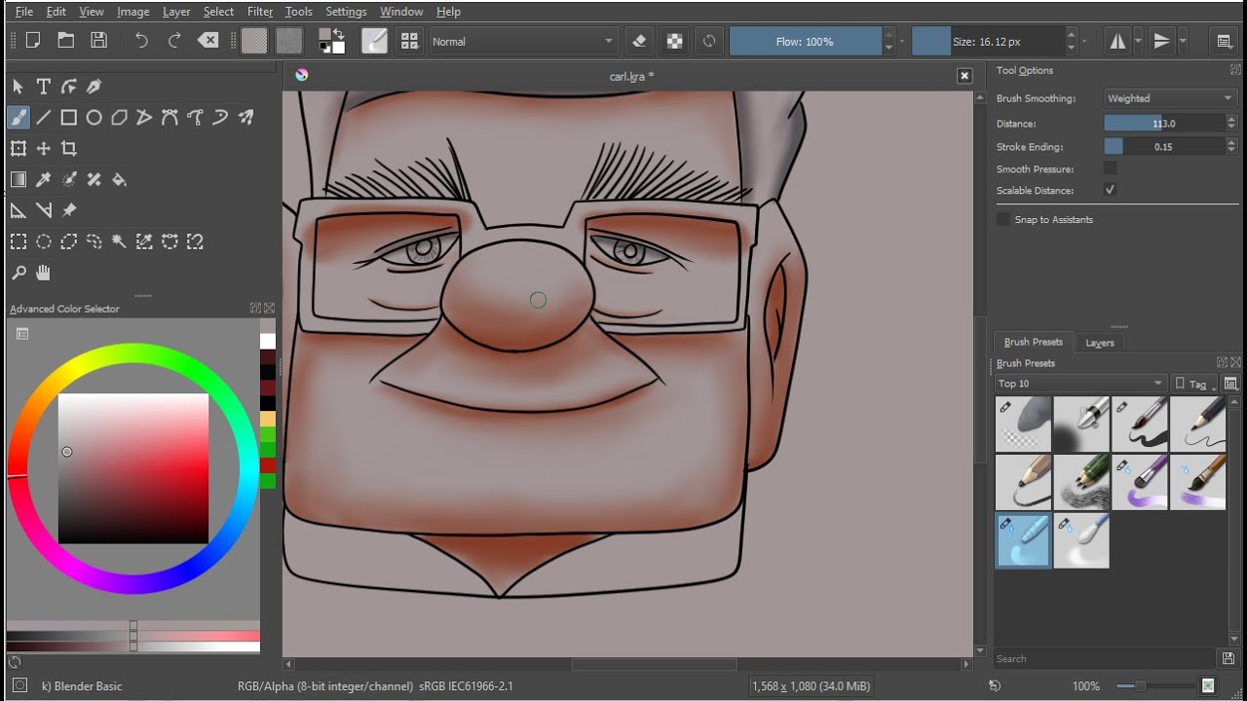Toggle preserve alpha
The height and width of the screenshot is (701, 1247).
674,41
